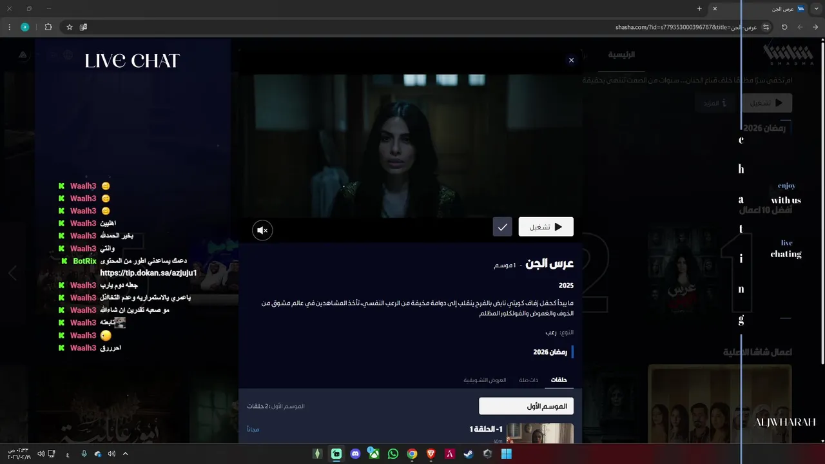Click the background المزيد info button

click(x=715, y=102)
